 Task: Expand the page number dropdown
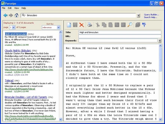point(13,28)
